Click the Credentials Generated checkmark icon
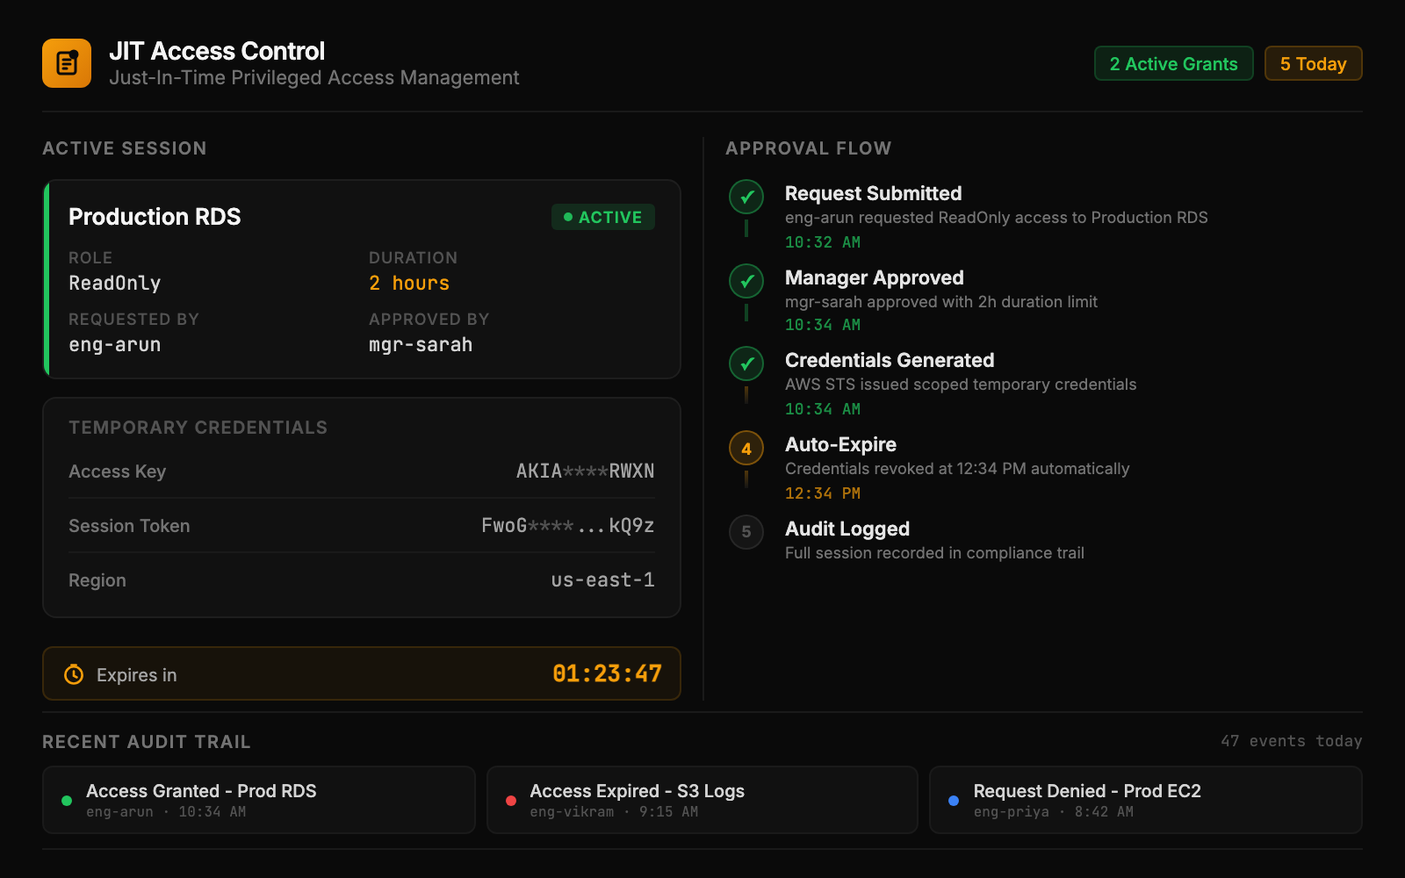 coord(746,365)
